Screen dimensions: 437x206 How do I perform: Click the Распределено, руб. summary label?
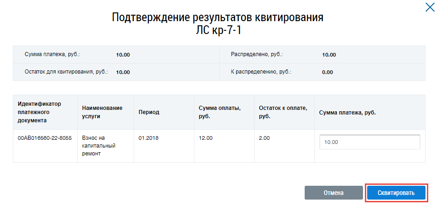[257, 54]
